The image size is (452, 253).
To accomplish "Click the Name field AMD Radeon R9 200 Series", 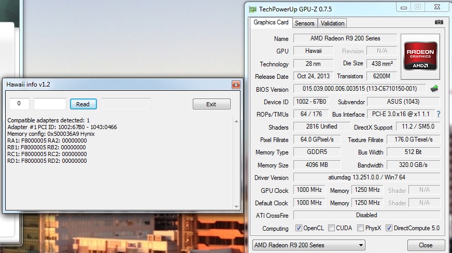I will click(345, 38).
